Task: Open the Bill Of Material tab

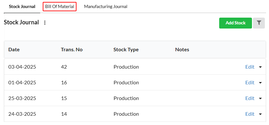Action: coord(59,7)
